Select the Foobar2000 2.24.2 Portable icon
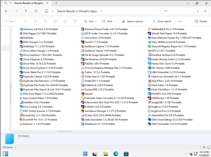This screenshot has width=211, height=157. point(82,90)
